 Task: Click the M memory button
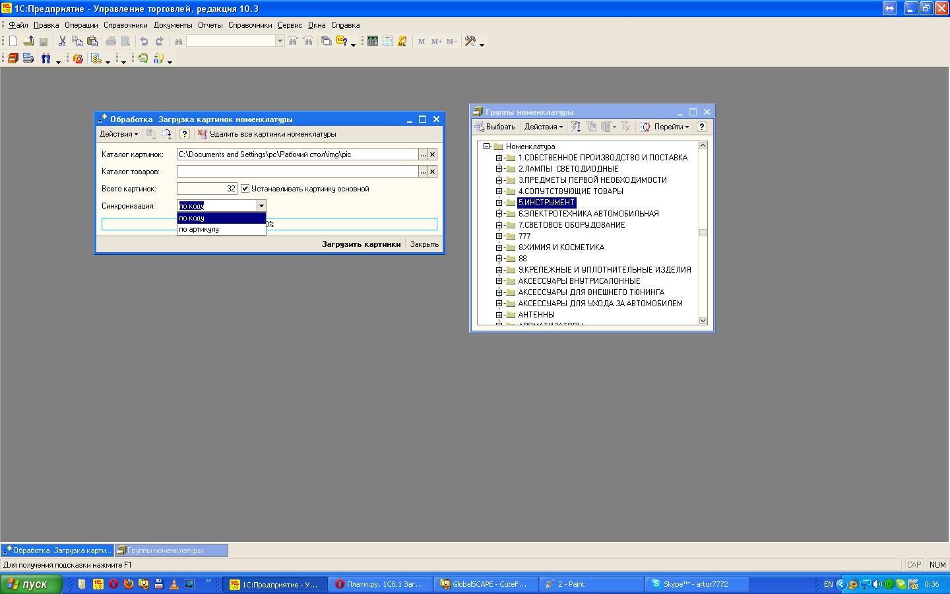pos(422,41)
